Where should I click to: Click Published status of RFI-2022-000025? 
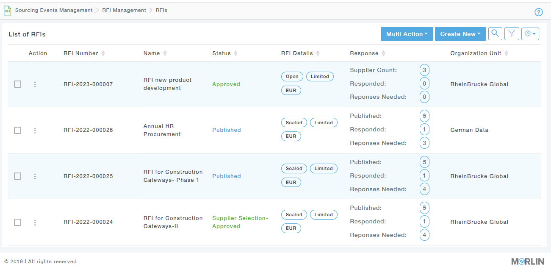[227, 176]
